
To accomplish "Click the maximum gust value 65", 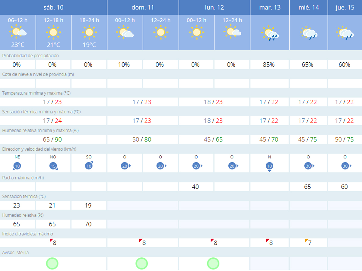I will point(307,187).
